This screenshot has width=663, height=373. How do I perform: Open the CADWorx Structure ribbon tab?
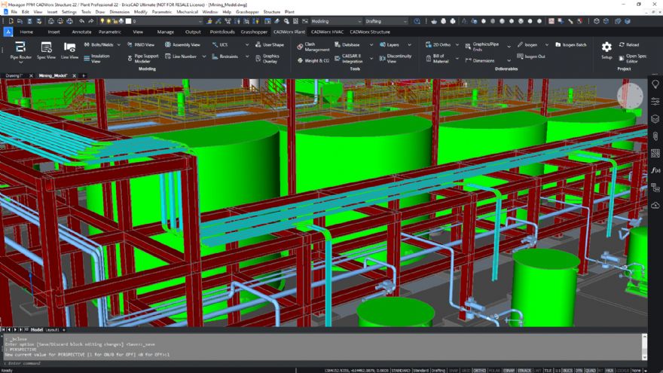[370, 32]
